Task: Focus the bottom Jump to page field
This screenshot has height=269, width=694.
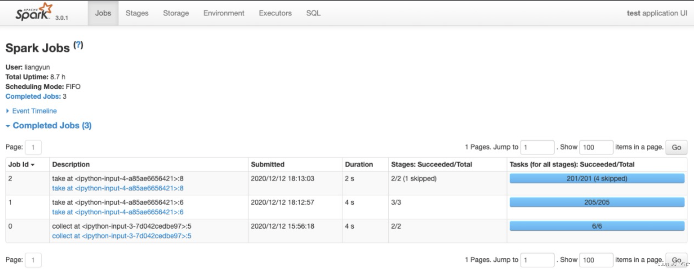Action: tap(537, 260)
